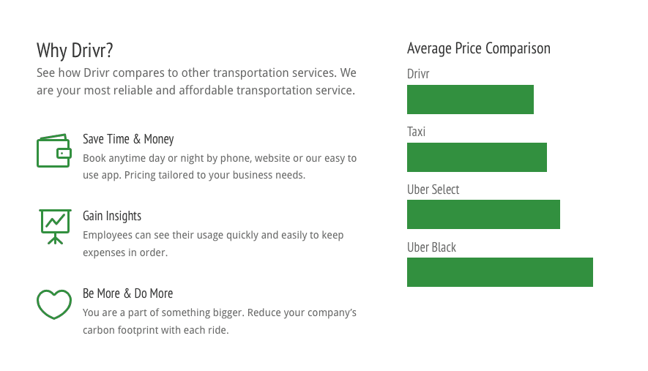Click the Uber Select chart label
Image resolution: width=648 pixels, height=371 pixels.
tap(433, 190)
